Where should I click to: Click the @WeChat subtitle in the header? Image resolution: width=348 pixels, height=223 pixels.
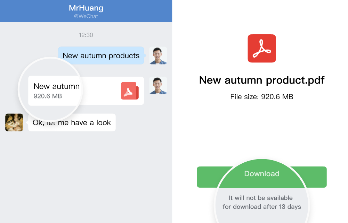tap(86, 16)
